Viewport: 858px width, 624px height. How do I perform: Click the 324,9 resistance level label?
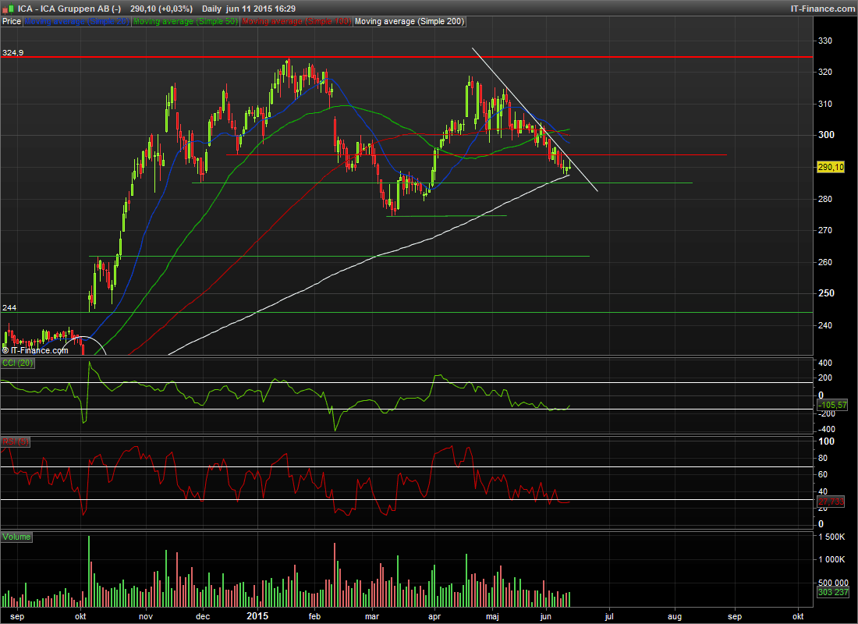point(12,53)
